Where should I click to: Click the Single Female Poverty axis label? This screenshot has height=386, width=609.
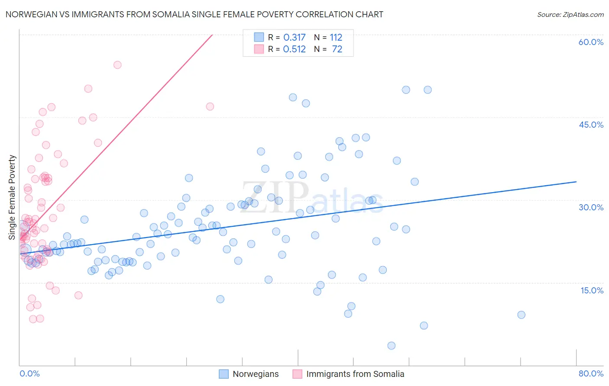tap(12, 197)
